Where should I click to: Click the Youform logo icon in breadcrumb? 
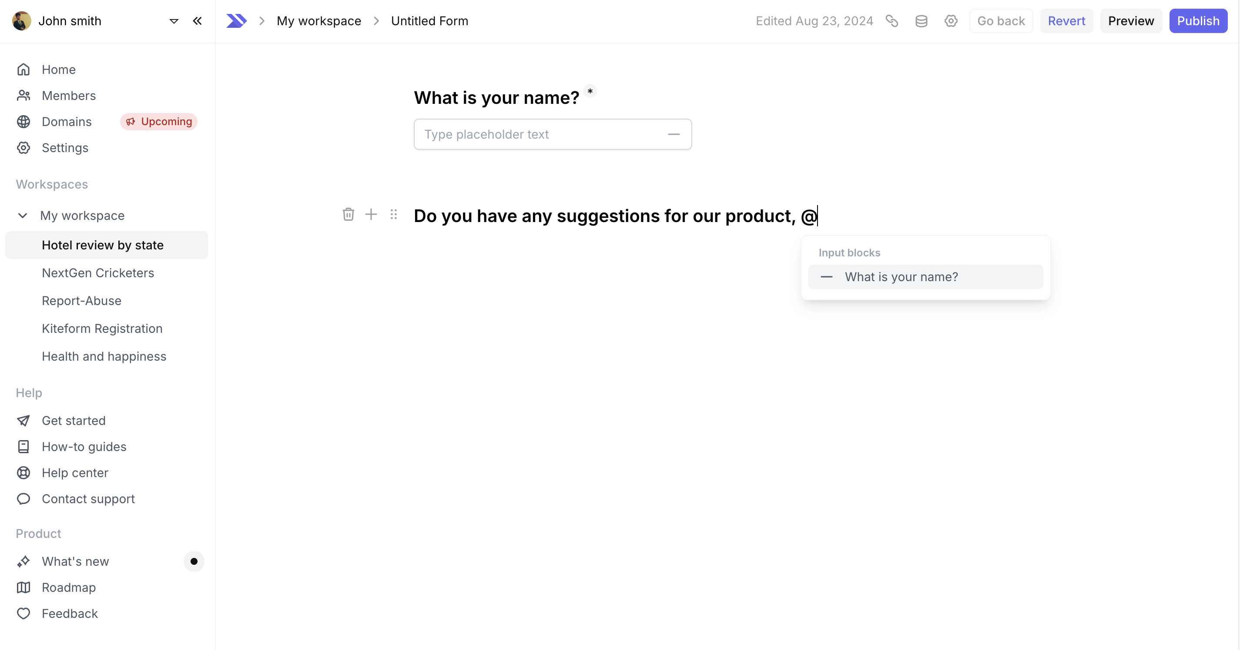click(236, 21)
